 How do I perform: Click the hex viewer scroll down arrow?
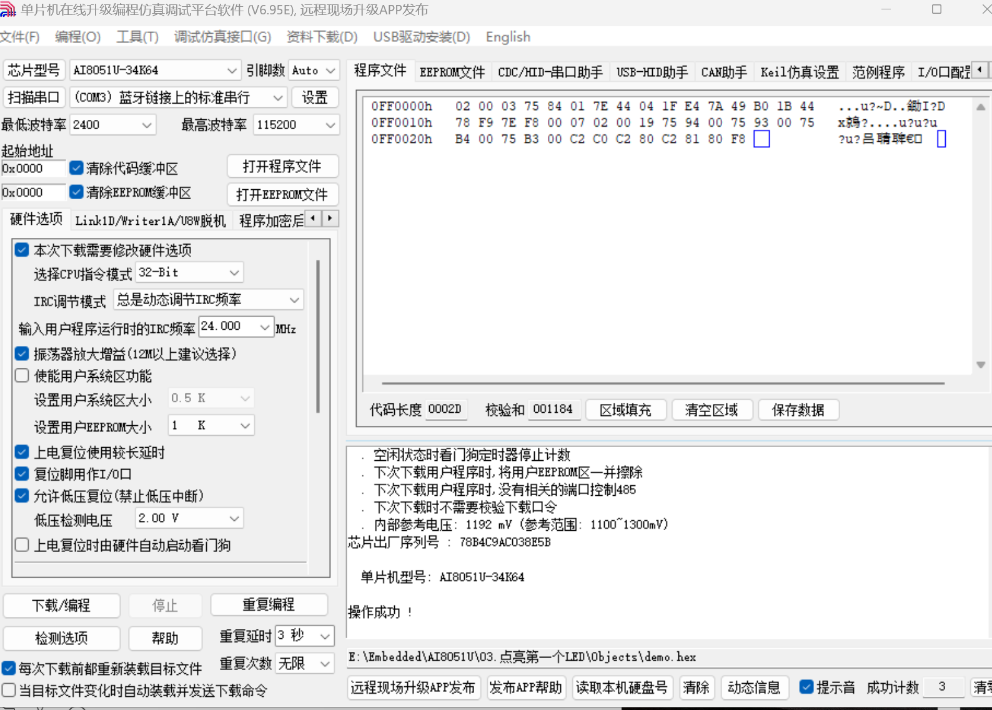(981, 365)
